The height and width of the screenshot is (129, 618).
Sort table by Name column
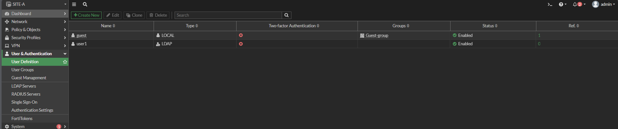click(108, 26)
